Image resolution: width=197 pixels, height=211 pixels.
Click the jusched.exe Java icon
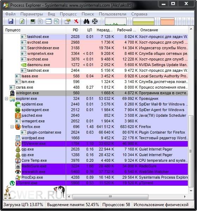pyautogui.click(x=18, y=116)
